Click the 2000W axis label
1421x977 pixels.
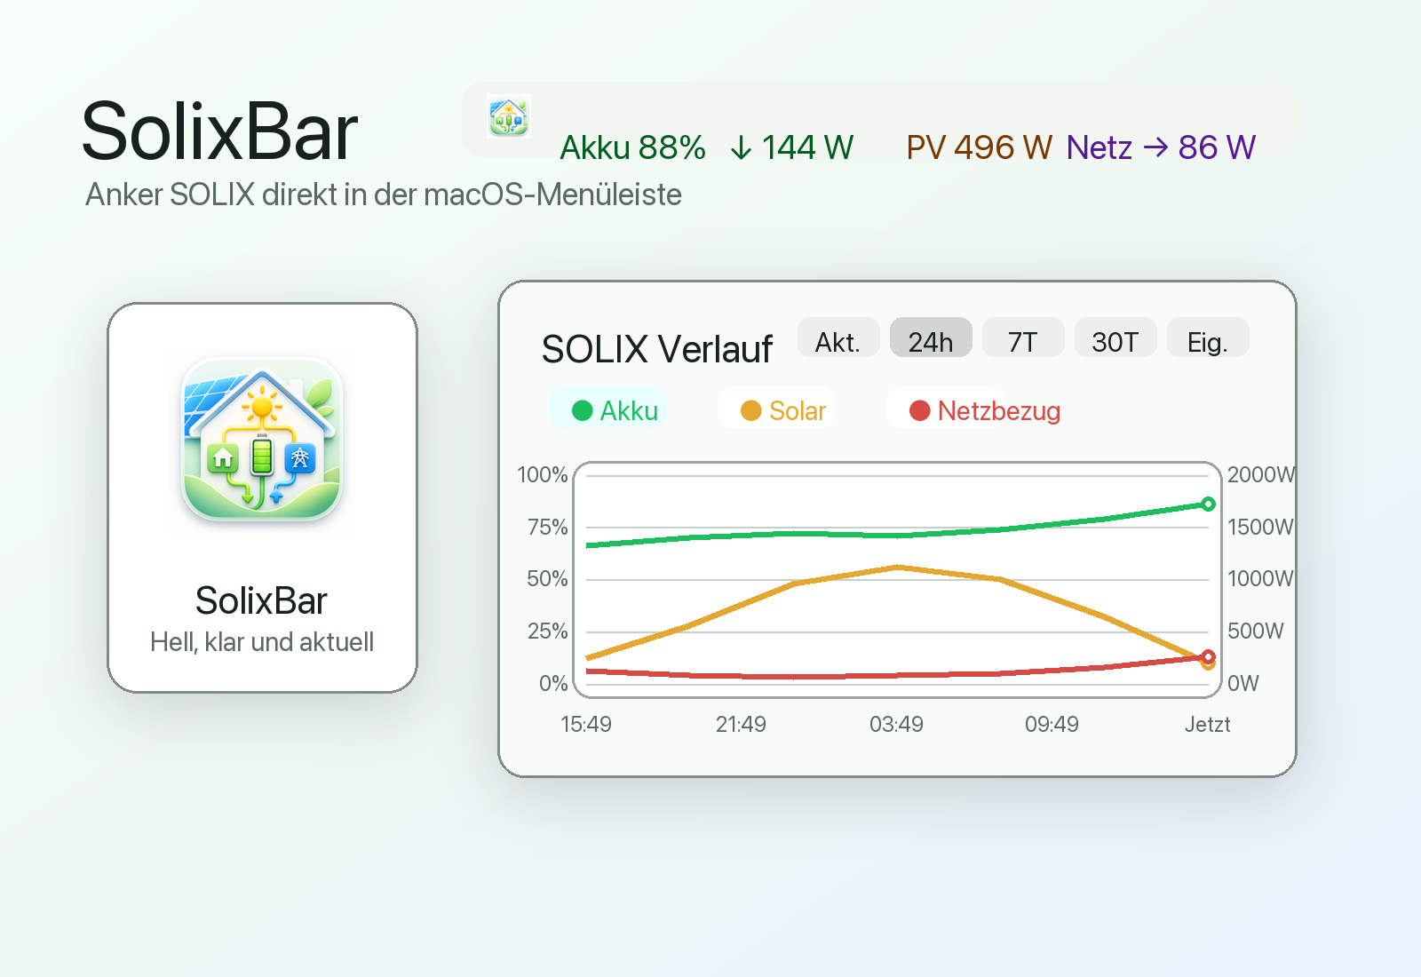[x=1261, y=474]
